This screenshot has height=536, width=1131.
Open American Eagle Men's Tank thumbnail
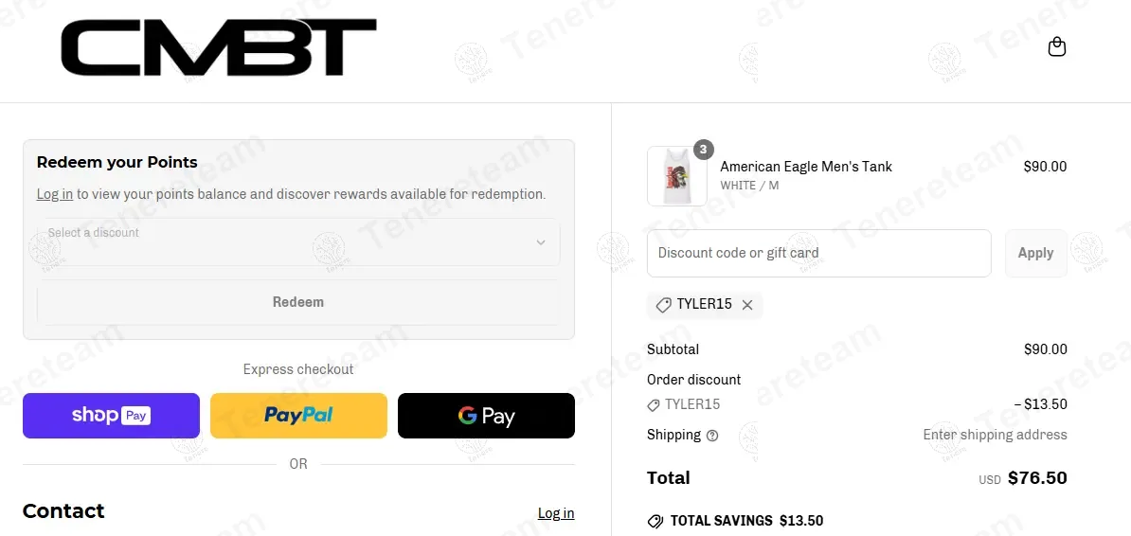coord(676,176)
